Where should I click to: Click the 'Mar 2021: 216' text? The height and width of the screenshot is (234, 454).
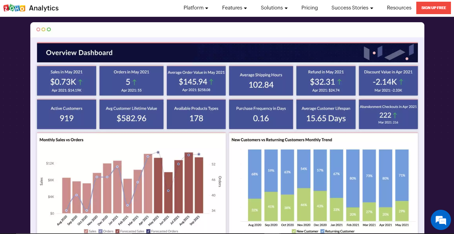[388, 122]
